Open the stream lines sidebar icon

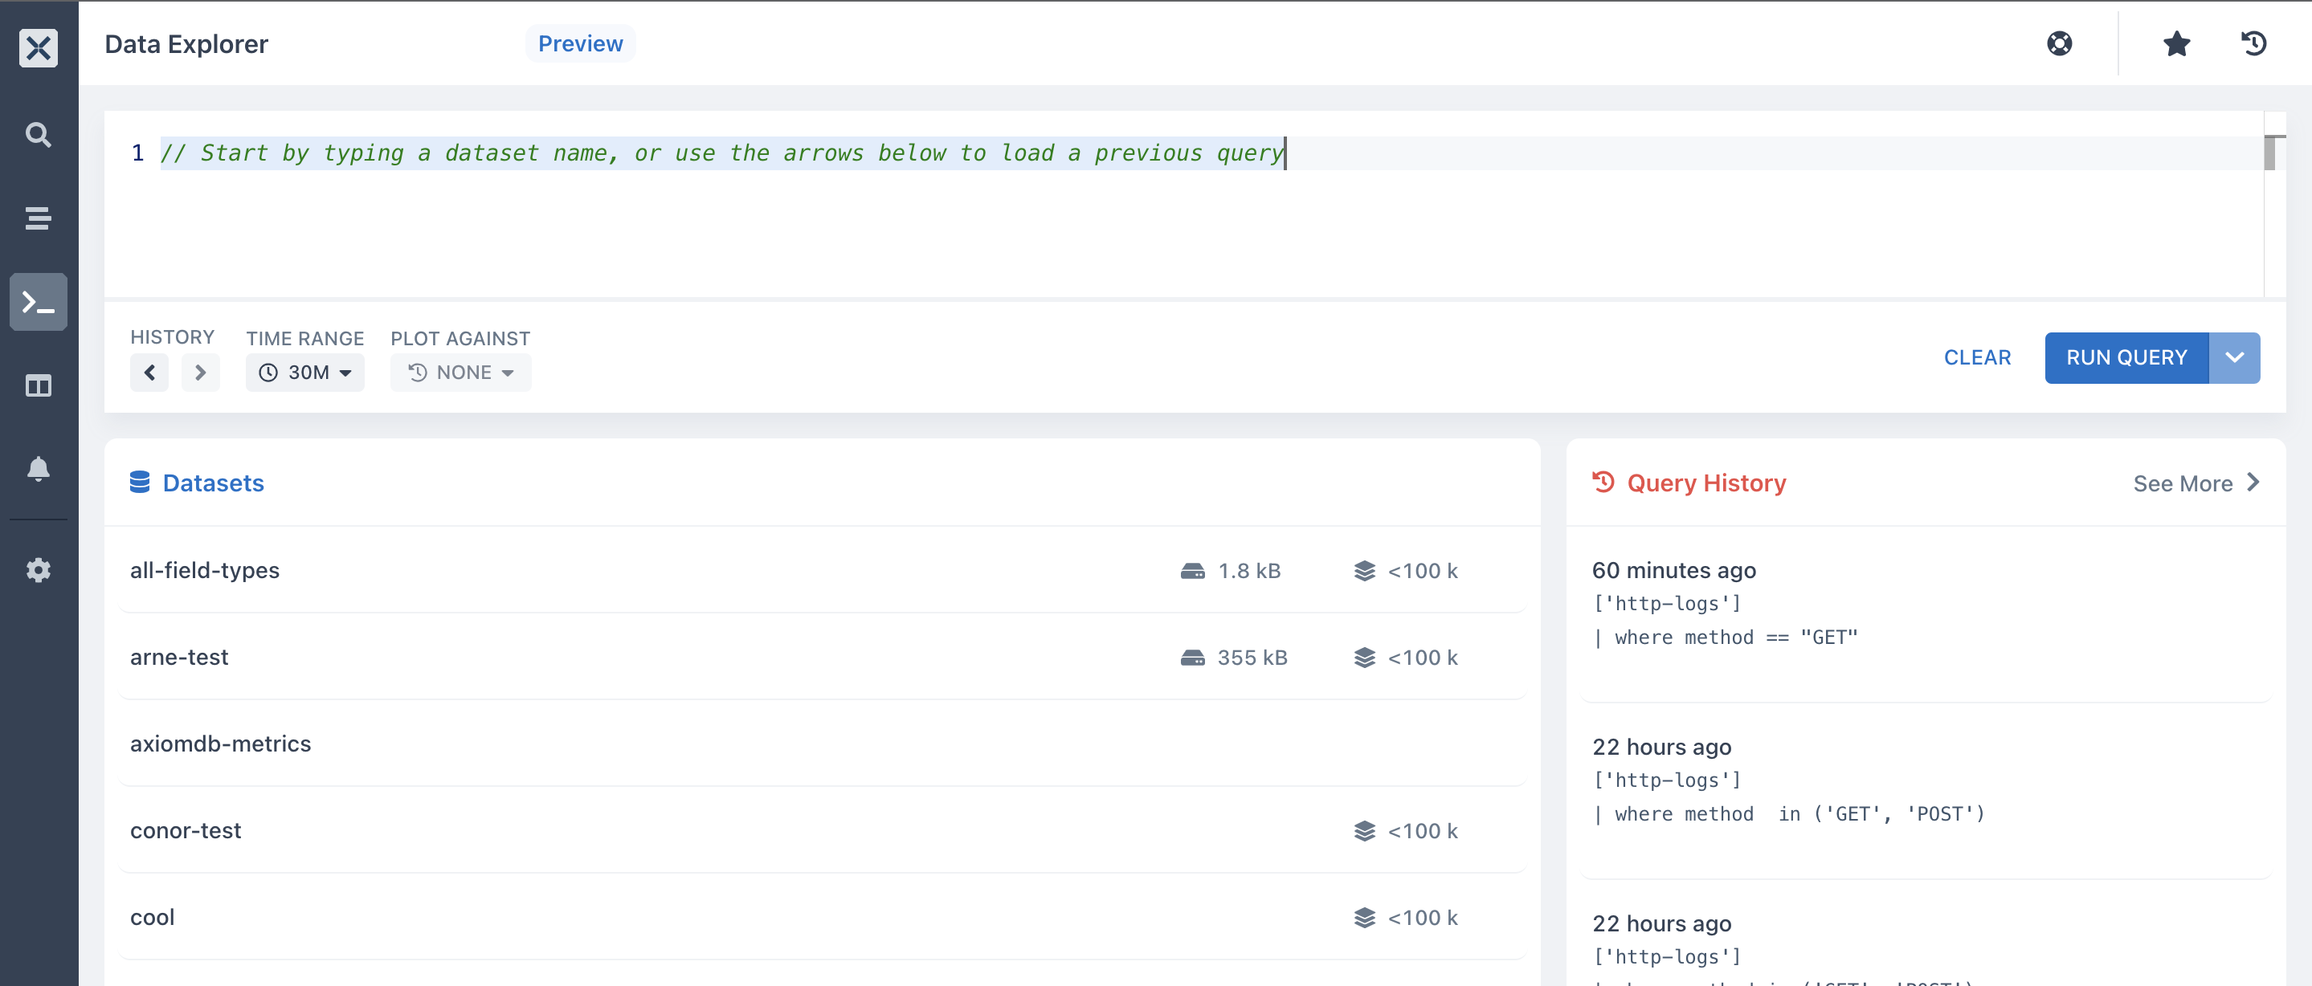click(38, 218)
